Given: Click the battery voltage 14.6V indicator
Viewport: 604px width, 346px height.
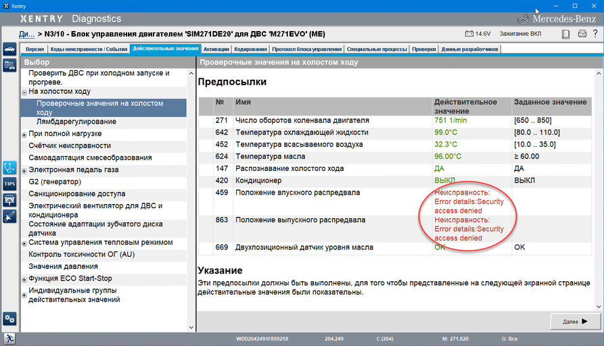Looking at the screenshot, I should (478, 34).
